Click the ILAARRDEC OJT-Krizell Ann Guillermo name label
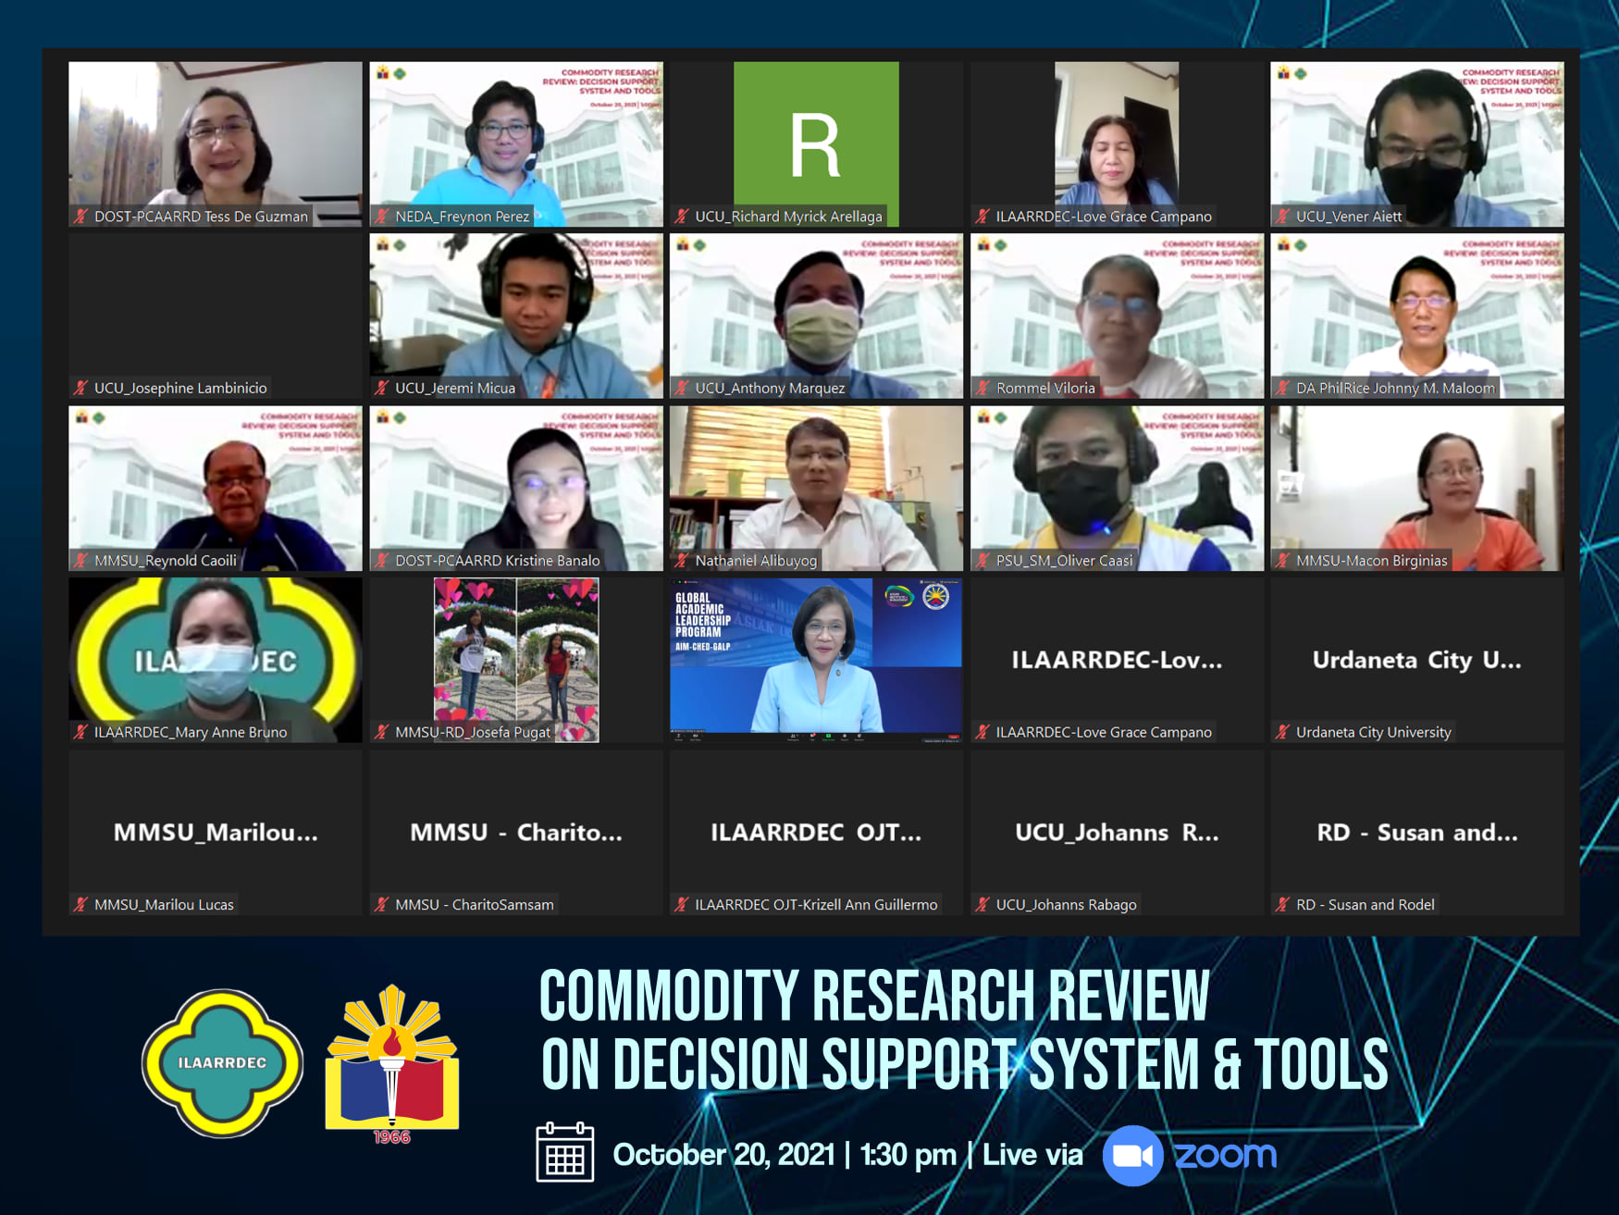 point(815,905)
